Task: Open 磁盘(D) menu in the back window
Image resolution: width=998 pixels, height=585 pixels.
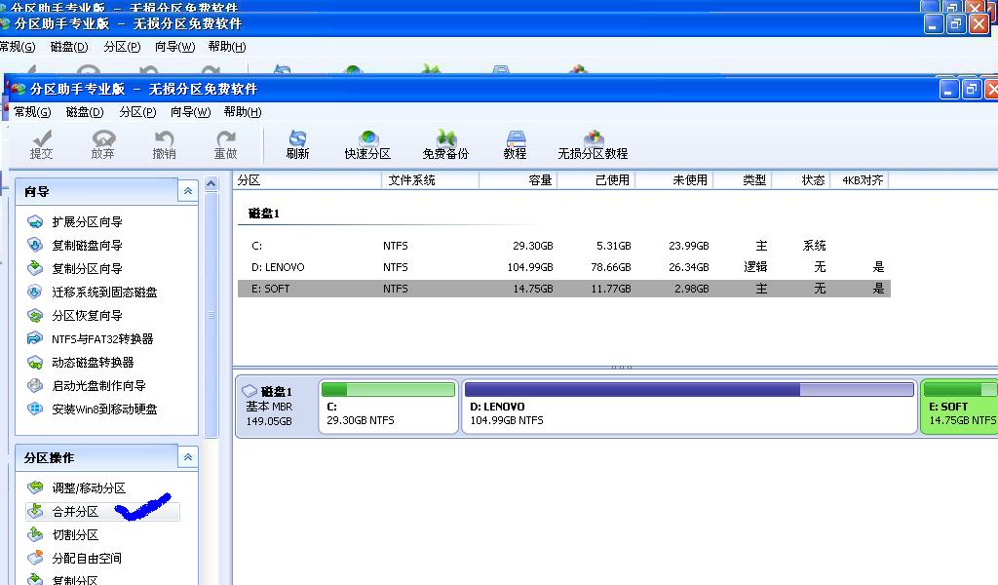Action: [69, 47]
